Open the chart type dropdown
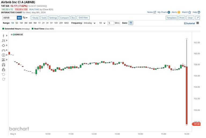The height and width of the screenshot is (138, 206). pos(25,18)
